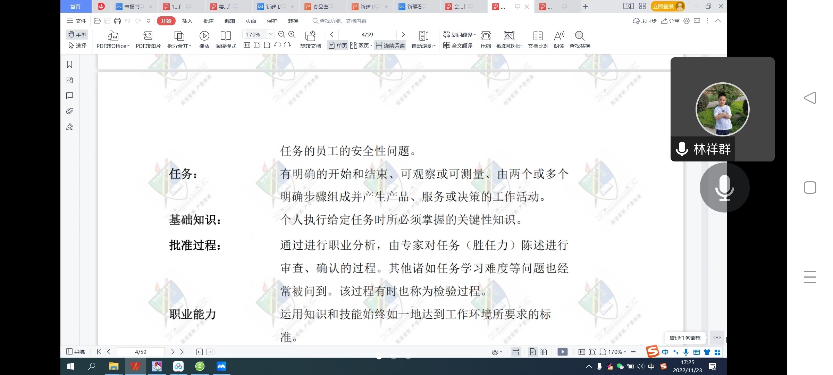833x375 pixels.
Task: Open 阅读模式 reading mode
Action: pyautogui.click(x=226, y=39)
